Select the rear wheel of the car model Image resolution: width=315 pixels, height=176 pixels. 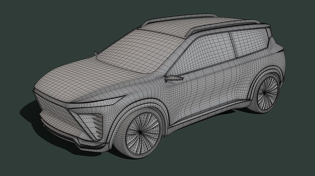coord(266,93)
